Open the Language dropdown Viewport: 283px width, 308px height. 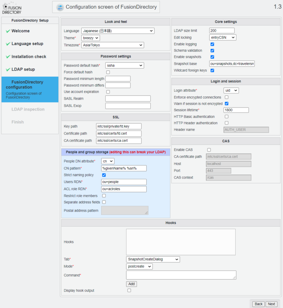pos(118,31)
